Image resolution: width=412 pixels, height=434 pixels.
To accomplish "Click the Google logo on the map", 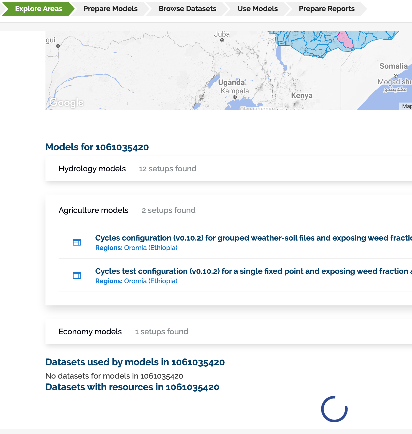I will pos(67,103).
